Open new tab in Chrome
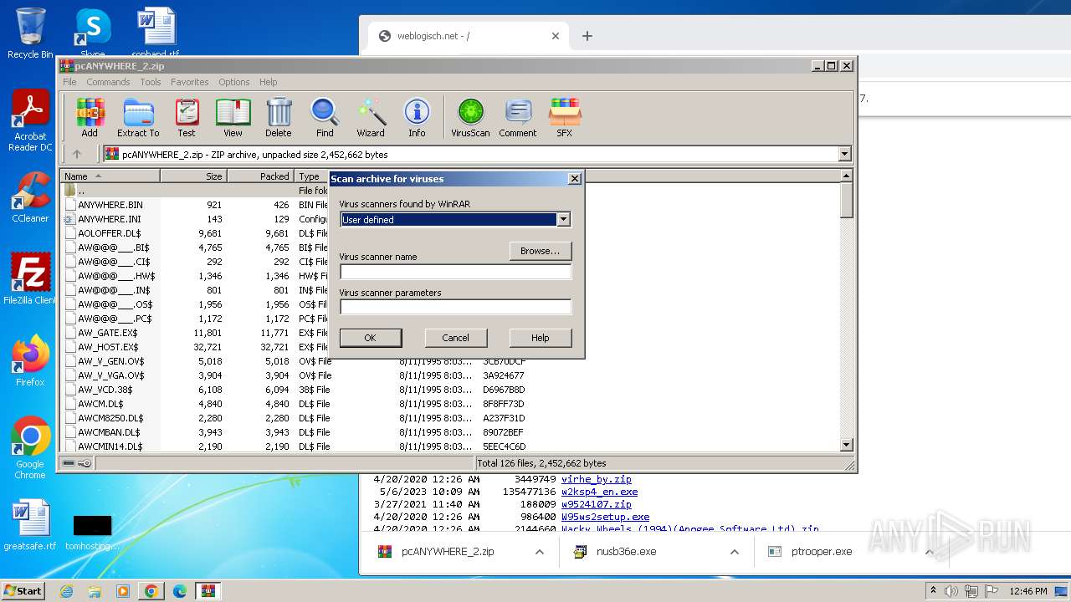This screenshot has width=1071, height=602. [x=587, y=36]
